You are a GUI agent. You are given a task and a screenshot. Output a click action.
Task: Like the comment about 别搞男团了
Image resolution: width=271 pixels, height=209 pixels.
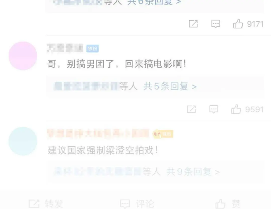(x=236, y=109)
